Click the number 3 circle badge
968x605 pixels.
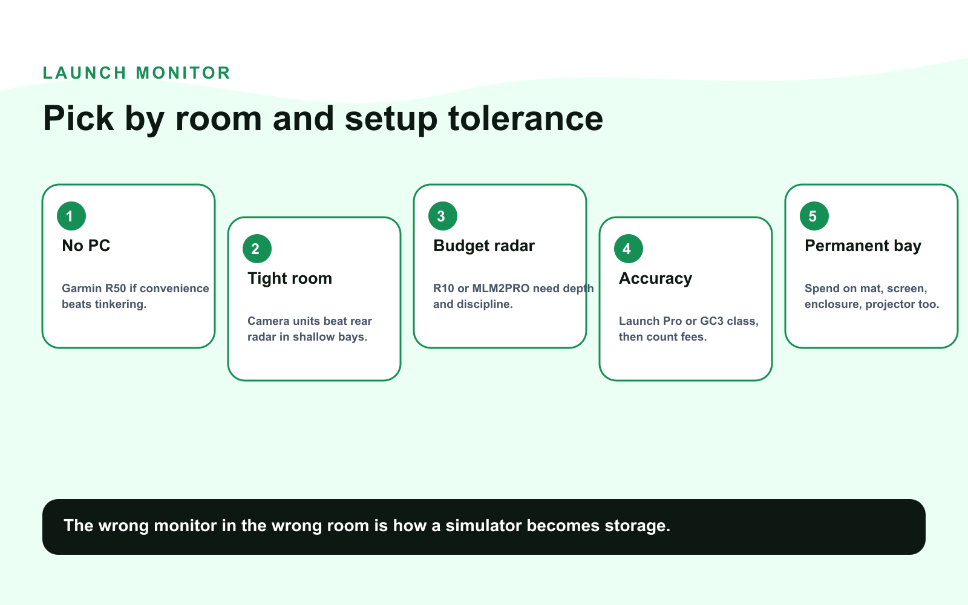tap(443, 216)
